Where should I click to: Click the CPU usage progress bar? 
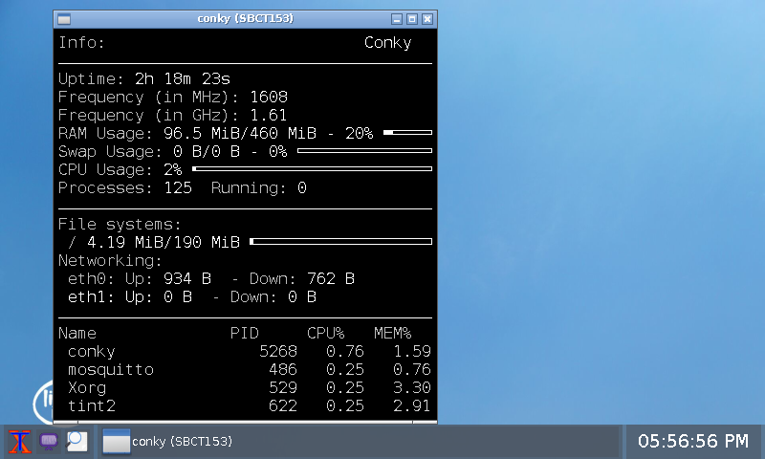point(313,168)
